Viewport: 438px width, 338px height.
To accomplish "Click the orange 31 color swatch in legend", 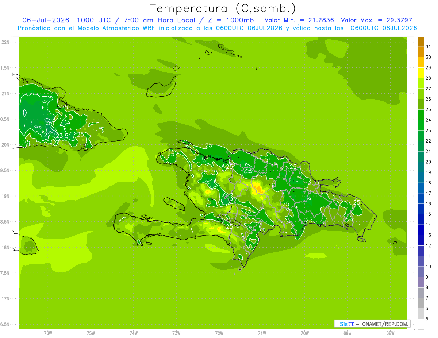I will 421,42.
